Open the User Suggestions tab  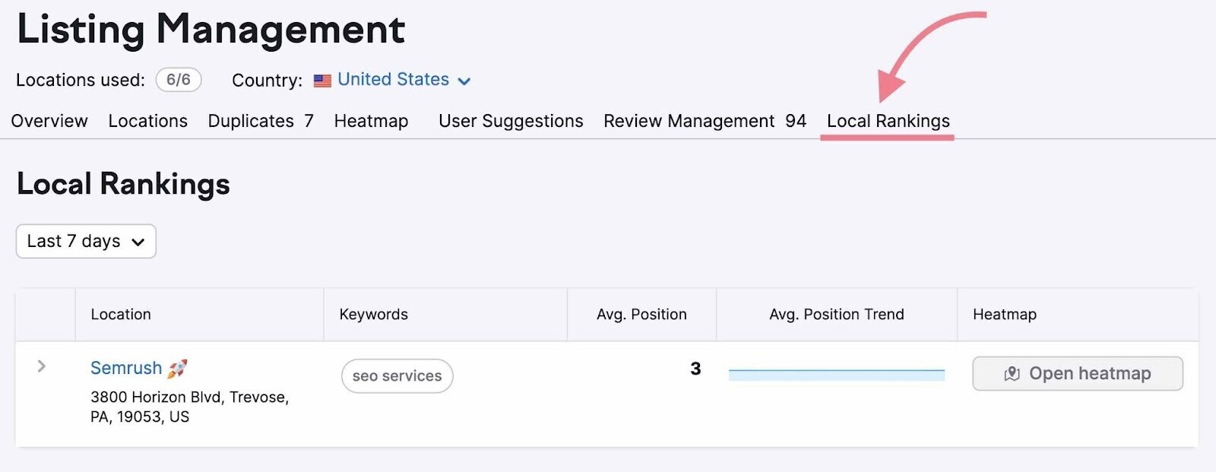(x=511, y=121)
